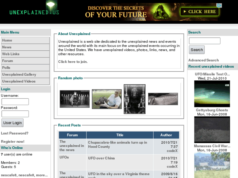Open the old manuscript photo thumbnail
Viewport: 238px width, 178px height.
pyautogui.click(x=163, y=99)
